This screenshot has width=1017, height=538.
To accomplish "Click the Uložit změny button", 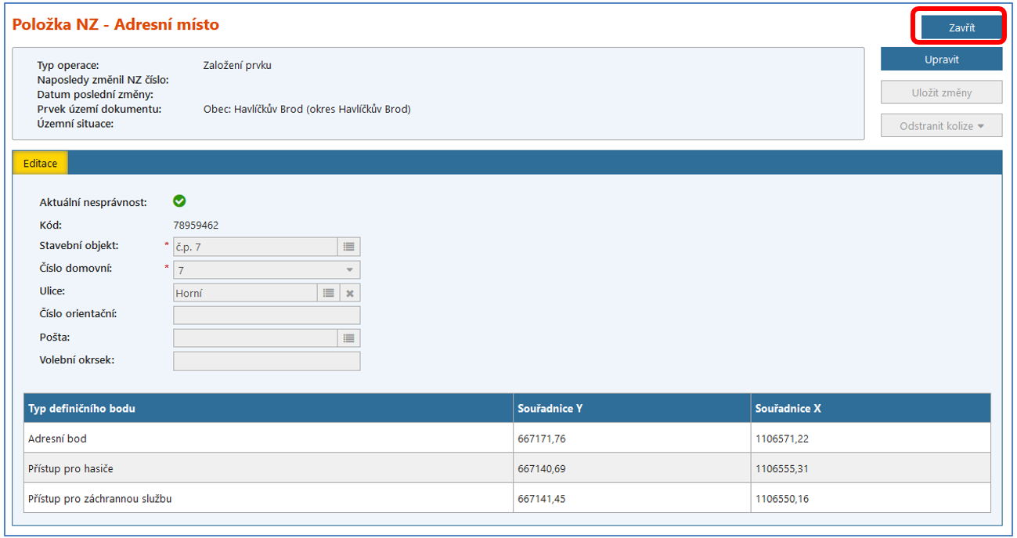I will tap(941, 92).
